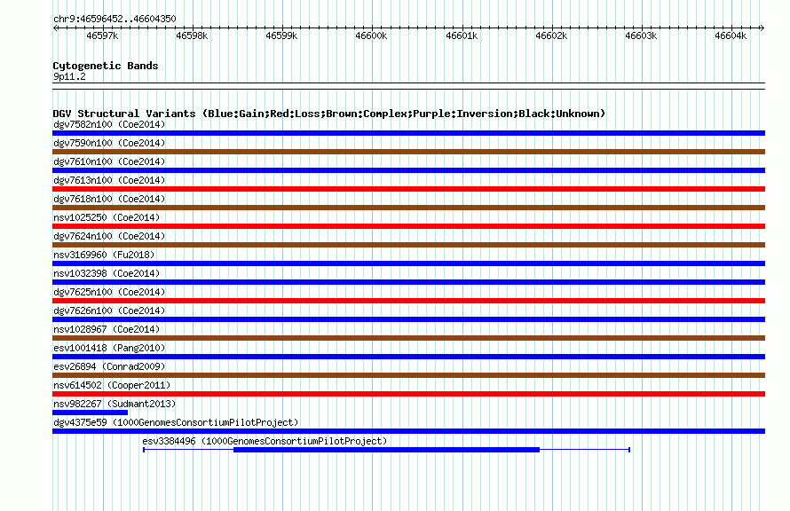This screenshot has height=511, width=790.
Task: Click the 46604k ruler position
Action: pyautogui.click(x=731, y=35)
